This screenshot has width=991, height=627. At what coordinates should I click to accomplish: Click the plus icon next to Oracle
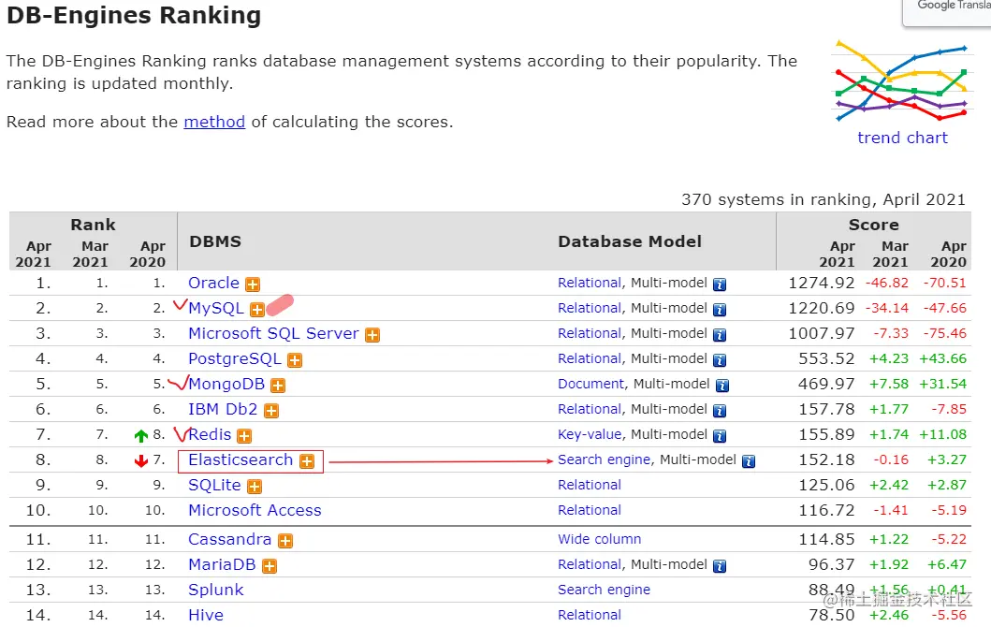click(253, 284)
